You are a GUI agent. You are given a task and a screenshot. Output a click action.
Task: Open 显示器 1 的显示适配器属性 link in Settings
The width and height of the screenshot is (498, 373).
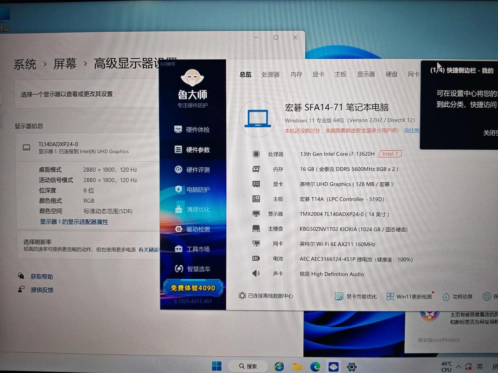pyautogui.click(x=74, y=222)
